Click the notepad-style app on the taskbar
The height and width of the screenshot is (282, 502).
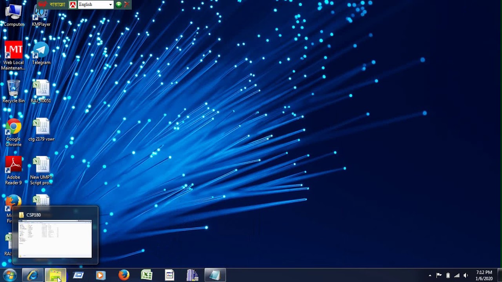point(215,275)
